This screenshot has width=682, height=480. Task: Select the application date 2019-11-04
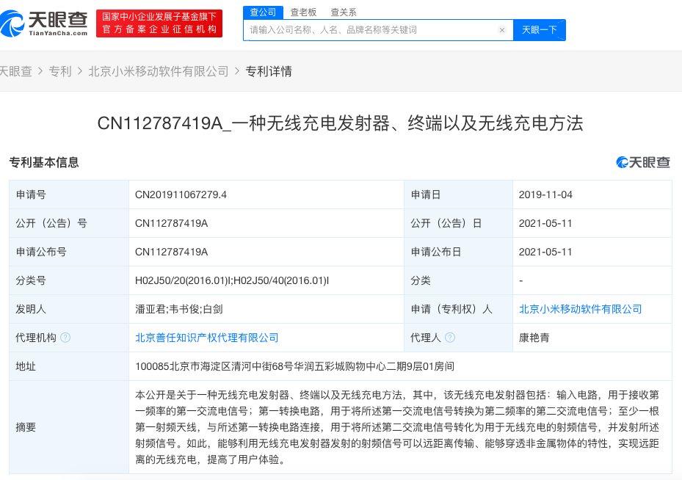pos(545,194)
